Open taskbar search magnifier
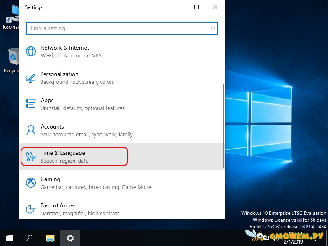This screenshot has height=246, width=328. 29,238
